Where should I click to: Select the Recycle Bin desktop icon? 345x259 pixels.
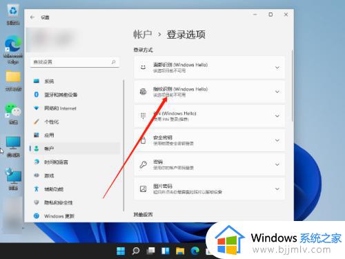tap(13, 15)
